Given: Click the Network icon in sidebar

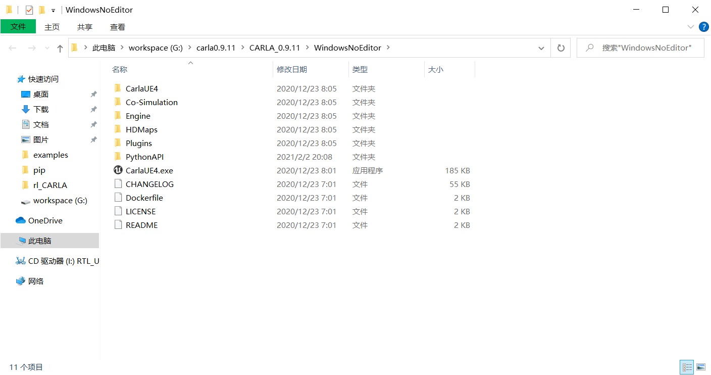Looking at the screenshot, I should pyautogui.click(x=21, y=281).
